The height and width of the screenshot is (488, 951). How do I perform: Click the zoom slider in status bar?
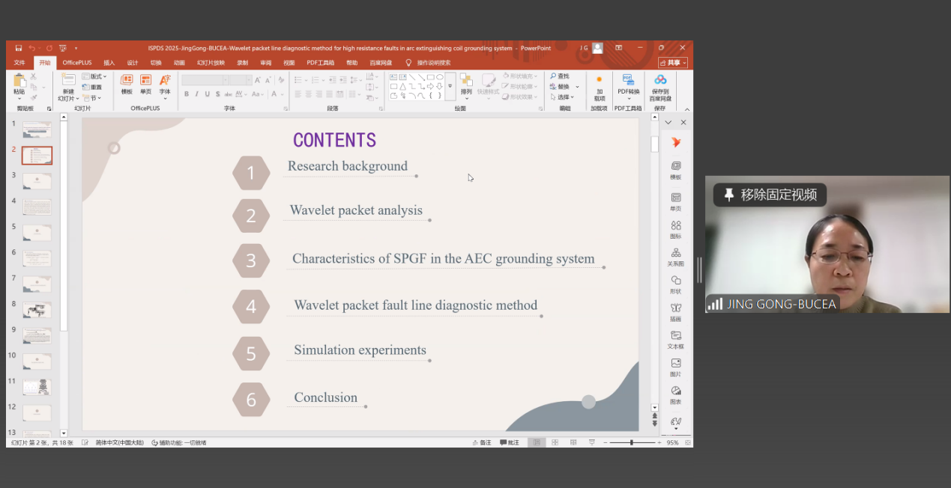pyautogui.click(x=631, y=442)
